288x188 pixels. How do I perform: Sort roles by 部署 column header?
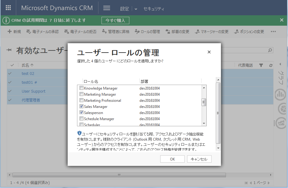click(144, 82)
